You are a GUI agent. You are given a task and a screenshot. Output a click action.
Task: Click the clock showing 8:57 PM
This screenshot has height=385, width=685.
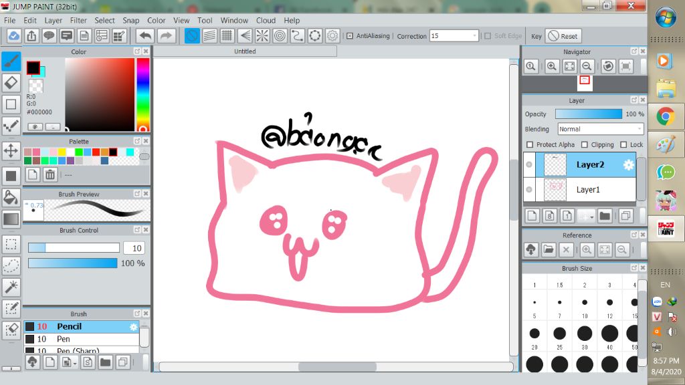(x=666, y=361)
